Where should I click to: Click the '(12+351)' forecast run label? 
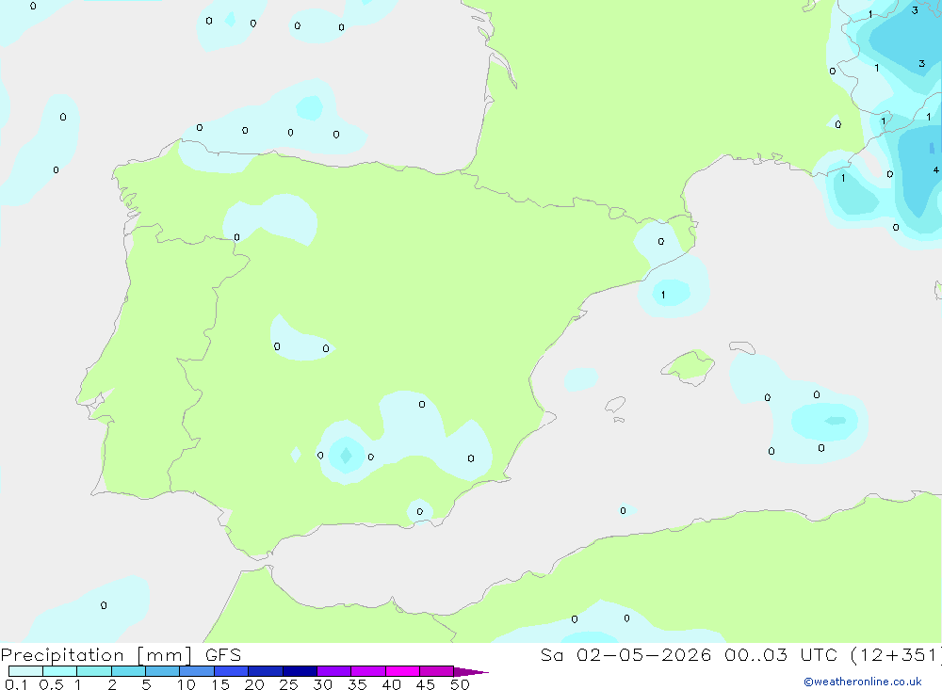click(x=896, y=655)
